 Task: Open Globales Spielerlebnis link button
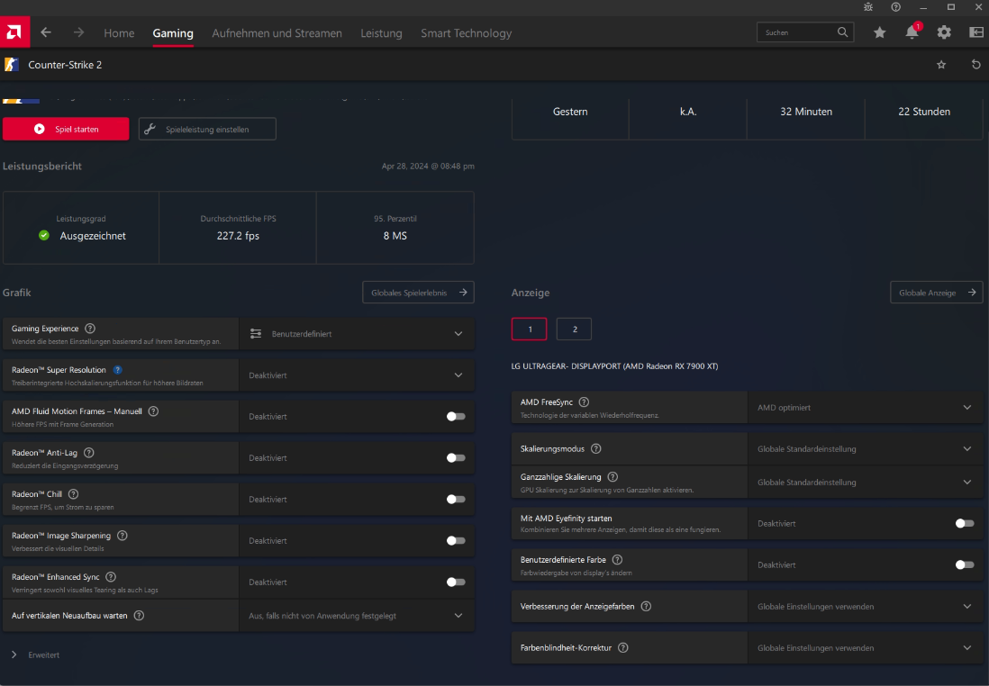[418, 293]
